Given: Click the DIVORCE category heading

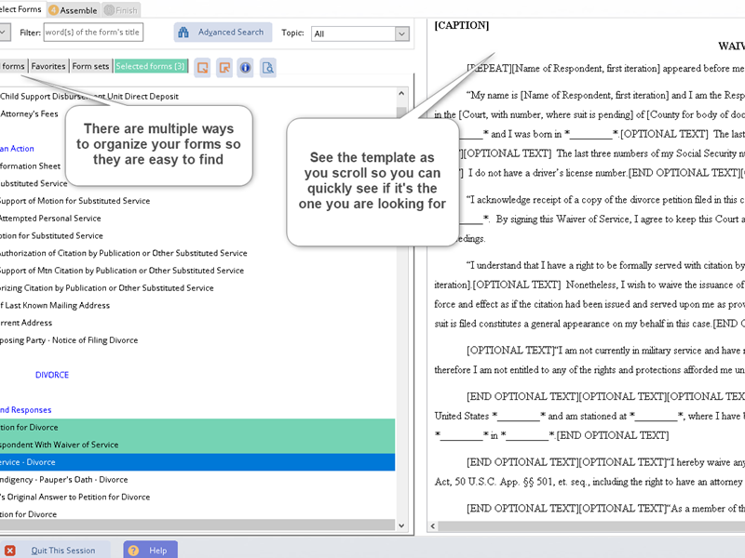Looking at the screenshot, I should point(52,375).
